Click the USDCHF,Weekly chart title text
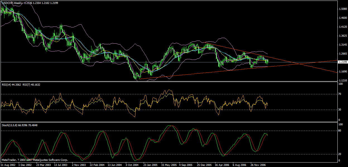Viewport: 348px width, 167px height. pyautogui.click(x=12, y=3)
